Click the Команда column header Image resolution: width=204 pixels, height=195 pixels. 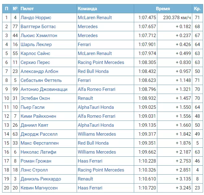pyautogui.click(x=105, y=9)
